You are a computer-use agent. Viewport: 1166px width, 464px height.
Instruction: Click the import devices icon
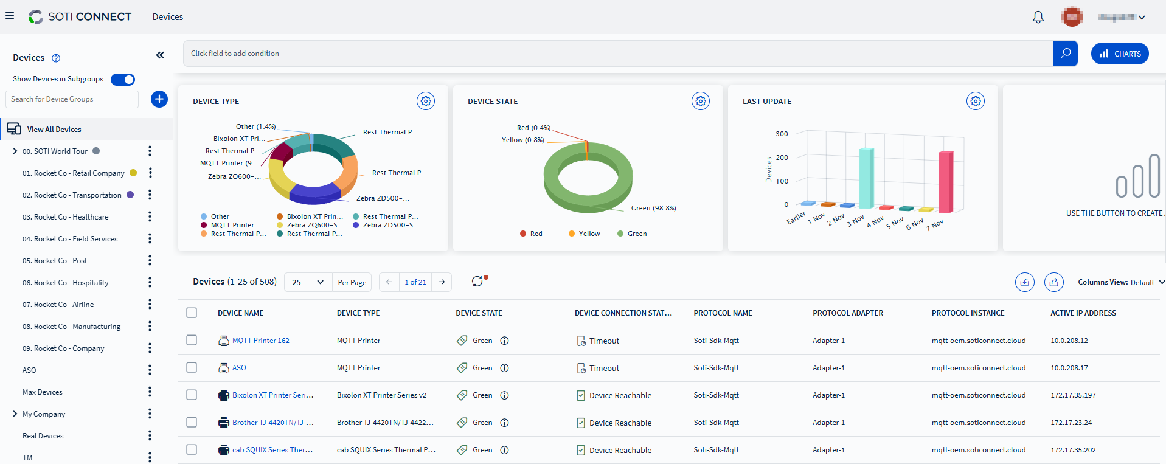click(x=1025, y=282)
